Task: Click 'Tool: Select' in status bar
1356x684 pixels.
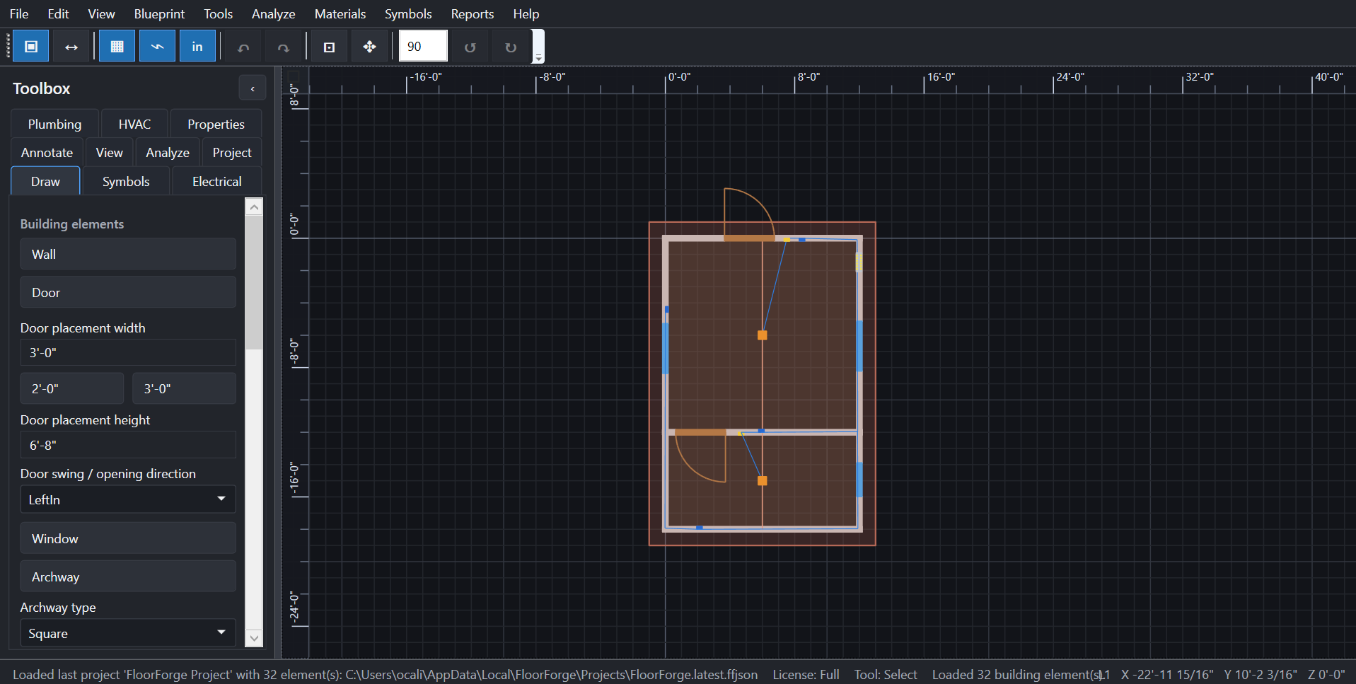Action: [x=886, y=674]
